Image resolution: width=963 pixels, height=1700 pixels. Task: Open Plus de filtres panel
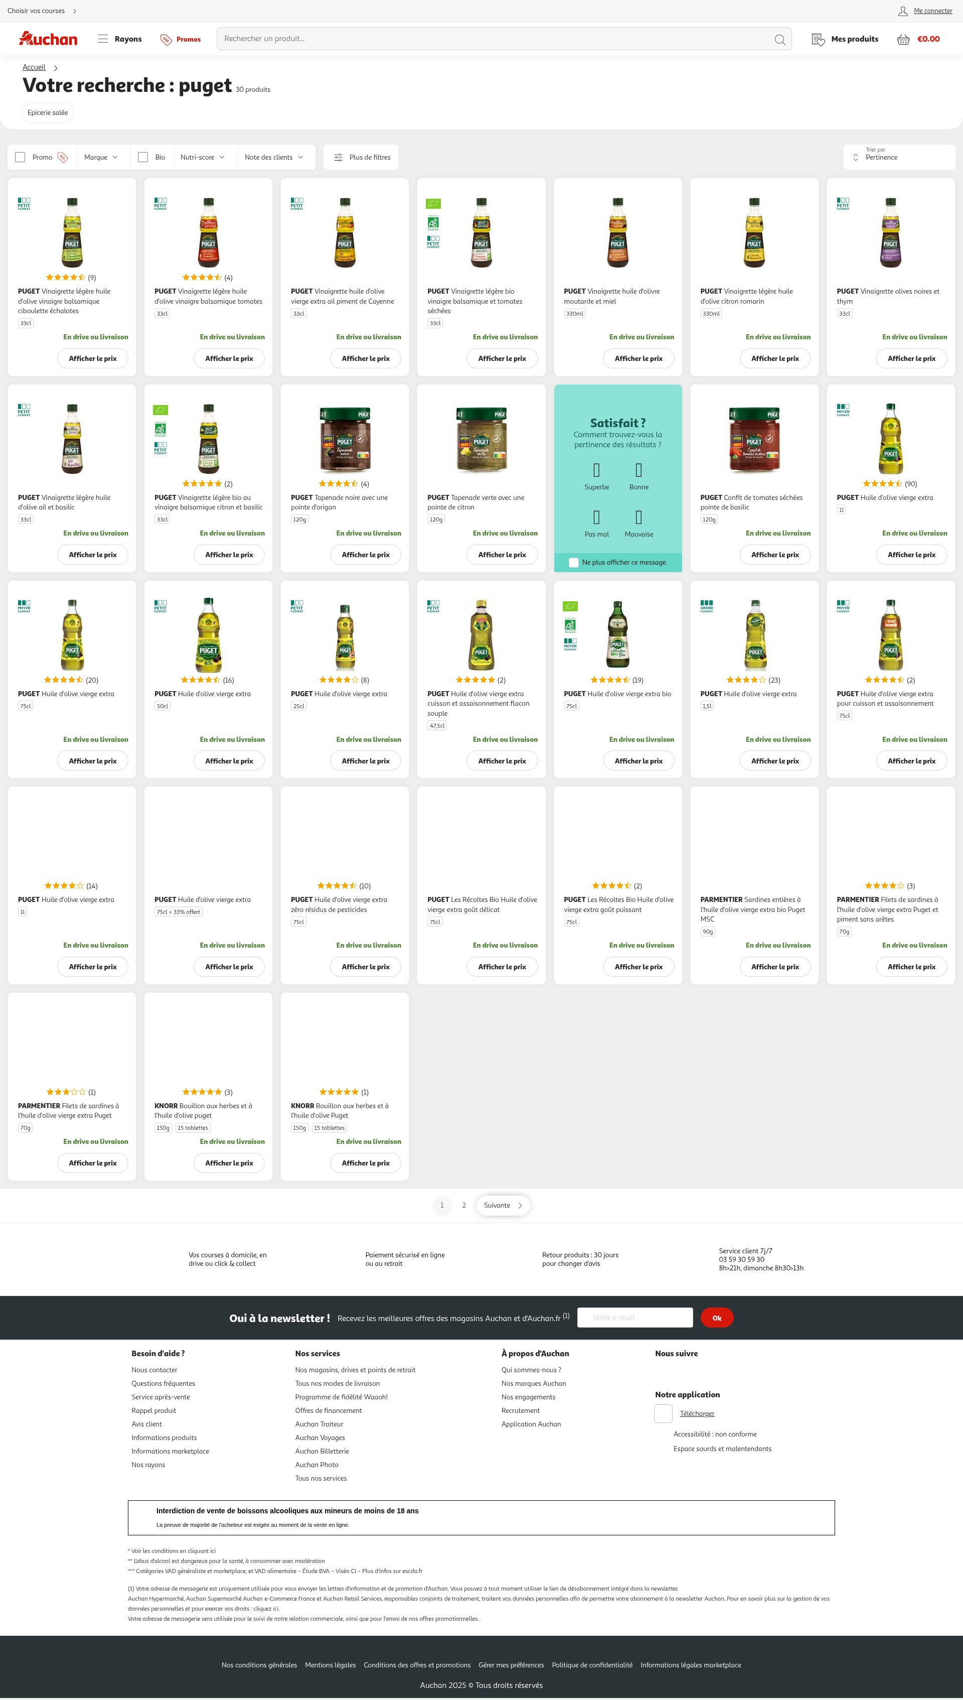tap(361, 157)
